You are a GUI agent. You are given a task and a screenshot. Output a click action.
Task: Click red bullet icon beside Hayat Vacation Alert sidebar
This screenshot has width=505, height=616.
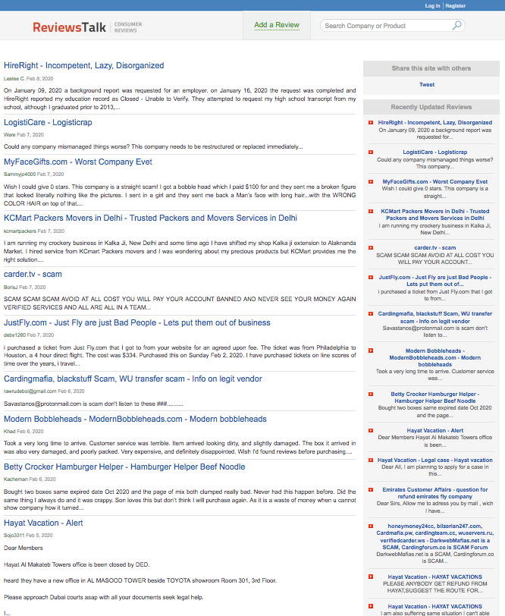click(371, 431)
